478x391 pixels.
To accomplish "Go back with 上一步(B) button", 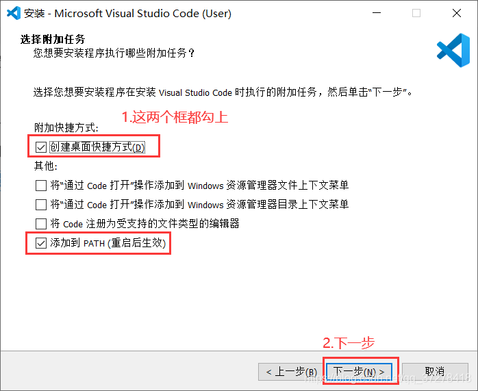I will pos(291,372).
